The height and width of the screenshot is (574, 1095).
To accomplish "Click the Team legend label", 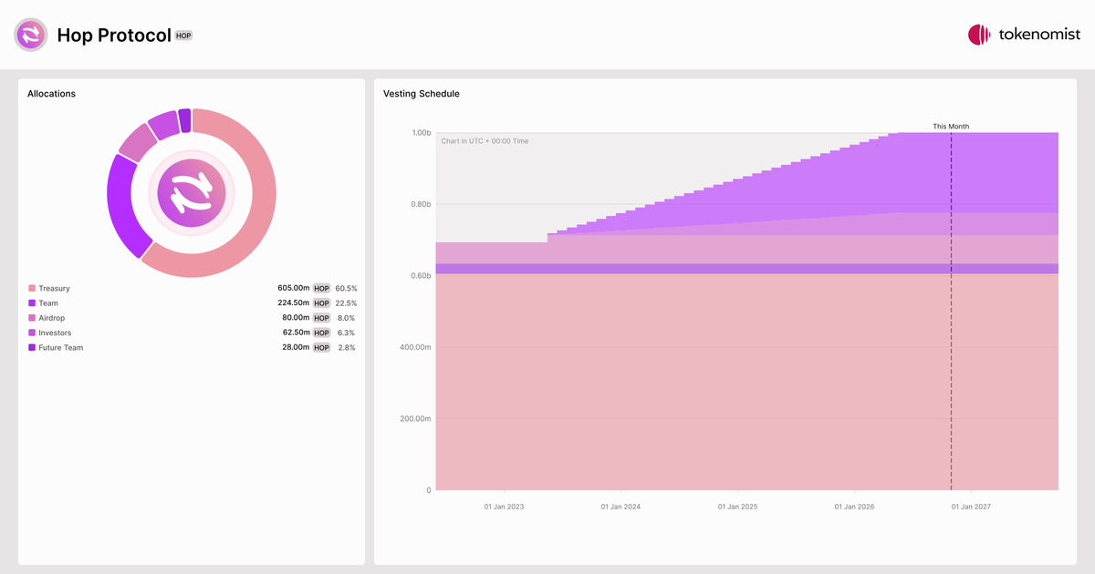I will [48, 303].
